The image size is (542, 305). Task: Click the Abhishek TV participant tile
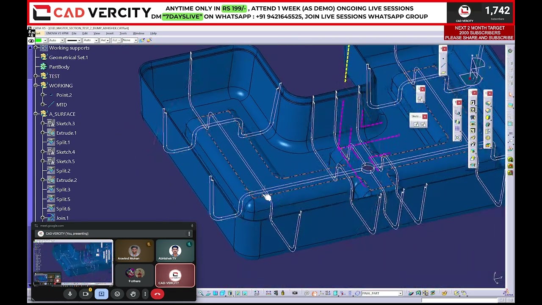tap(175, 251)
